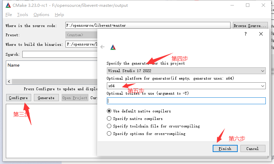Click the scroll left arrow under Name
274x164 pixels.
point(9,81)
